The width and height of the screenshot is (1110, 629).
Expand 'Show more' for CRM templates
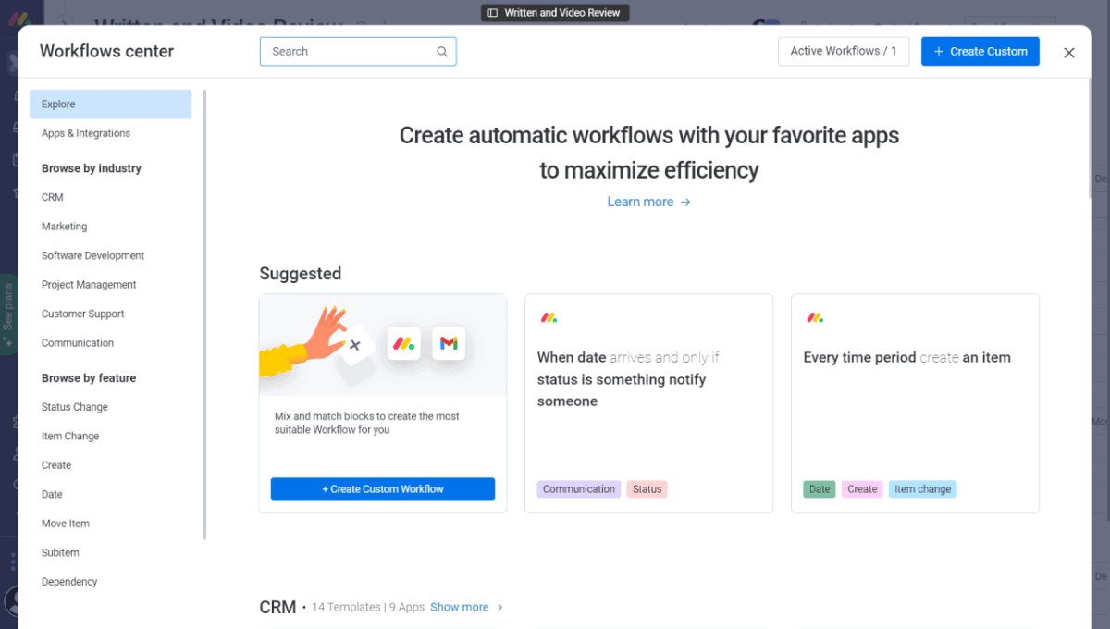click(460, 607)
